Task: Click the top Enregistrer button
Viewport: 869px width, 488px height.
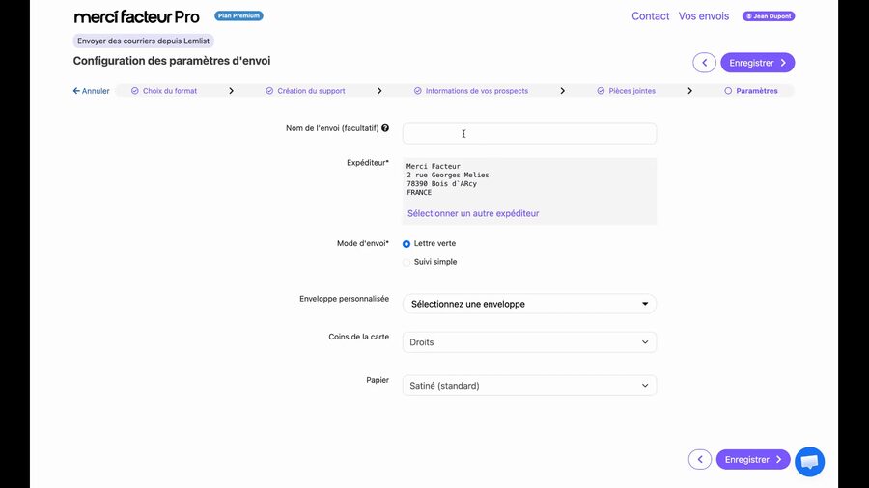Action: tap(757, 63)
